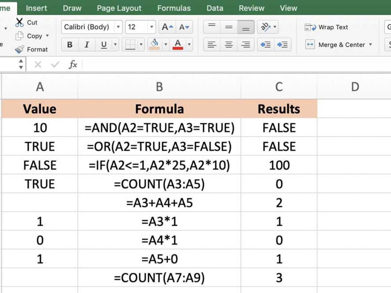Toggle bold formatting
This screenshot has height=293, width=391.
(69, 45)
